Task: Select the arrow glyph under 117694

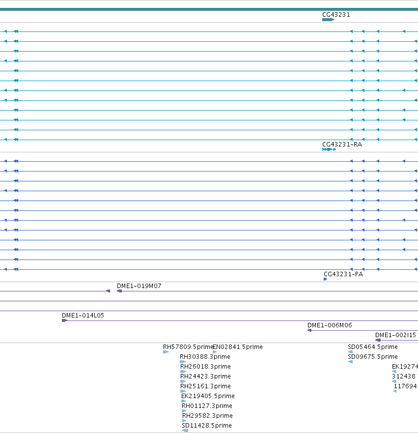Action: [395, 391]
